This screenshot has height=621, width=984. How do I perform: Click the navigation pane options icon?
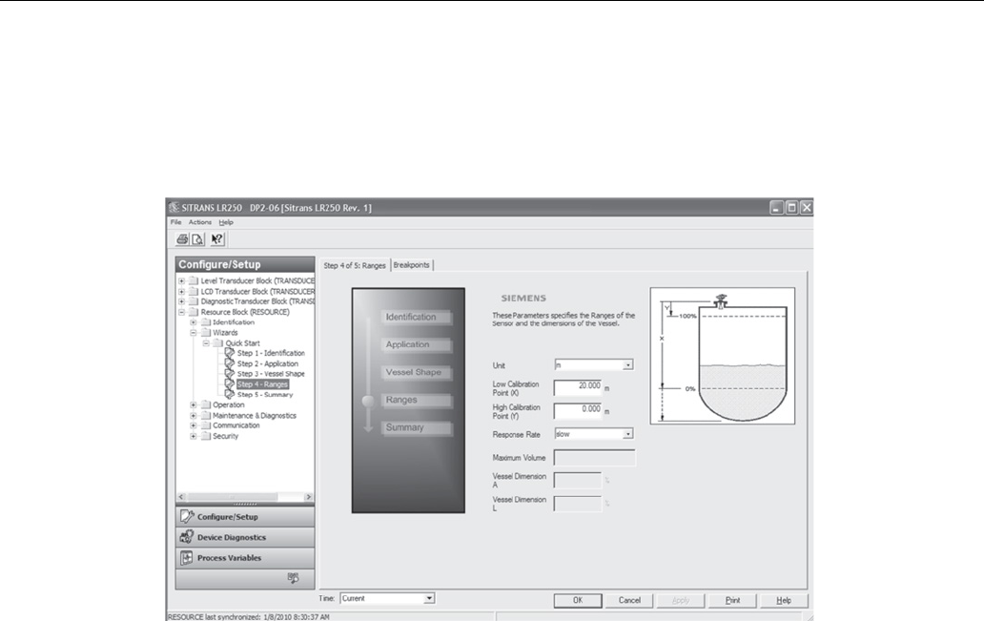[x=293, y=578]
